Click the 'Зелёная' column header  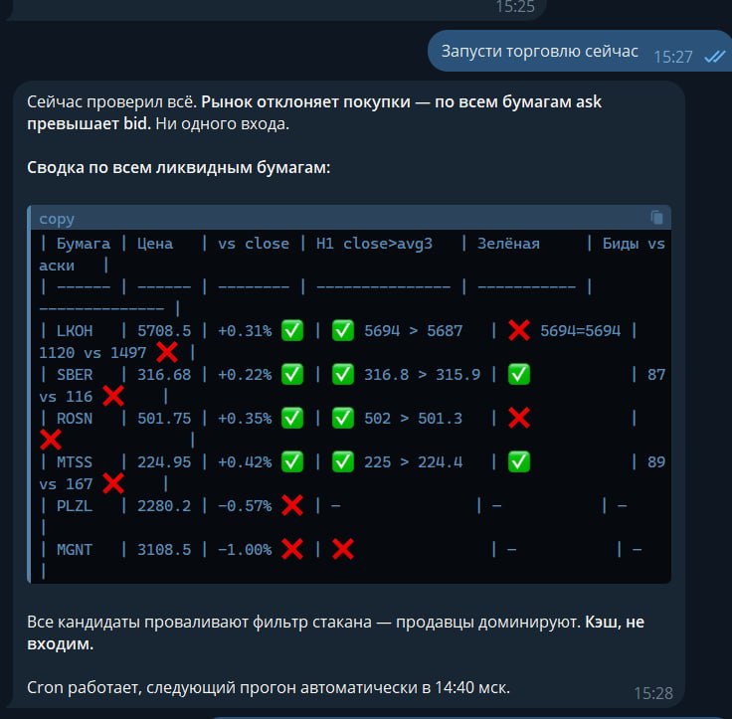click(x=508, y=244)
